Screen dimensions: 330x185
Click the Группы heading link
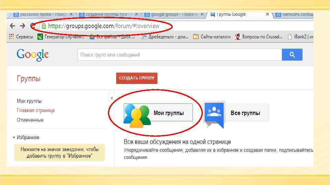coord(29,79)
